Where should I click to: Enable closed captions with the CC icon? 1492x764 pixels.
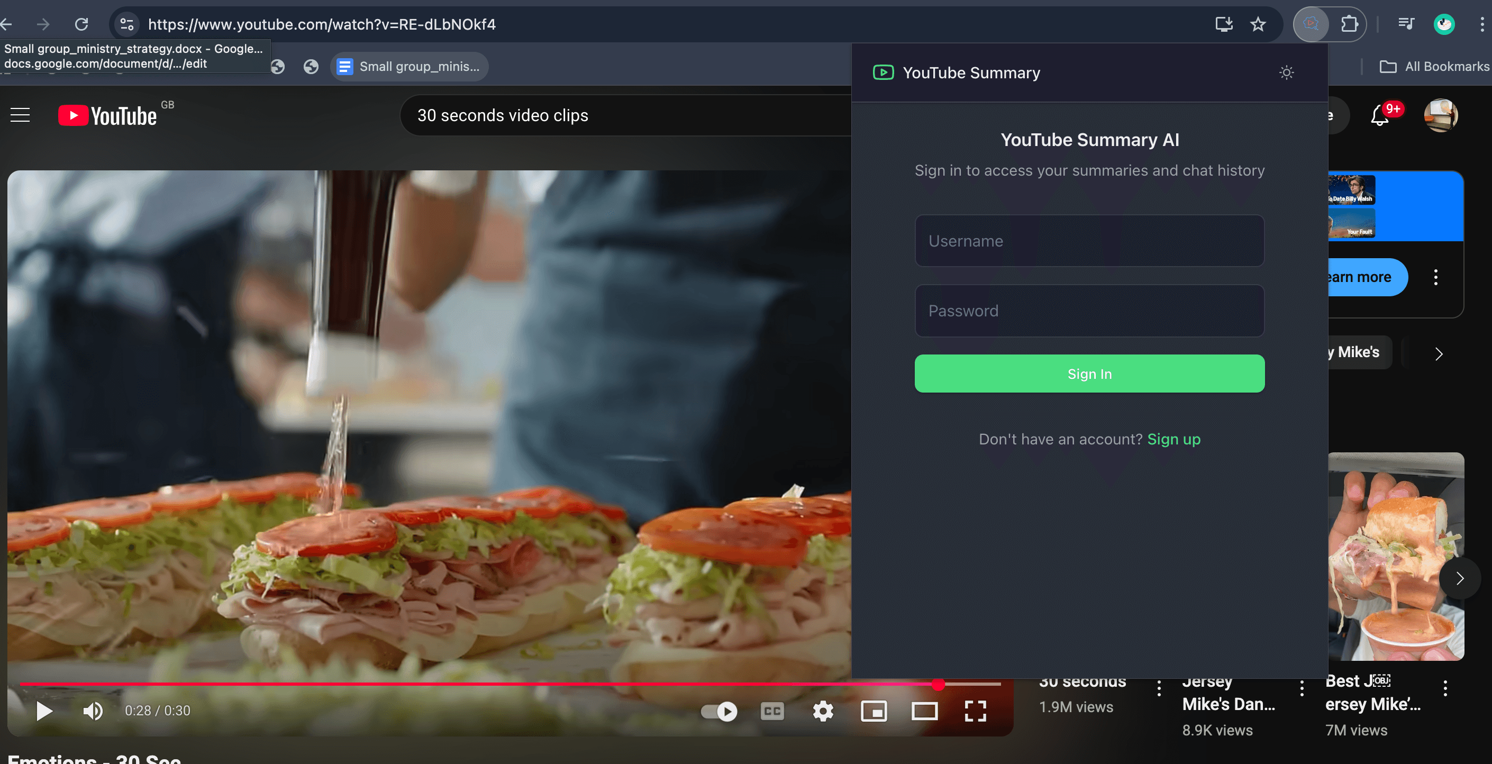point(772,712)
